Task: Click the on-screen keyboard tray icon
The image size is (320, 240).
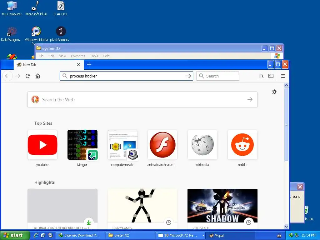Action: 279,236
